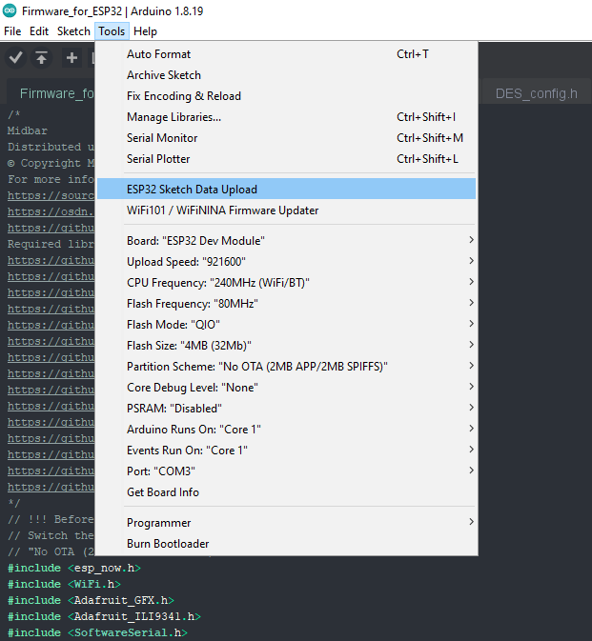Expand Upload Speed "921600" submenu
The height and width of the screenshot is (641, 592).
286,262
